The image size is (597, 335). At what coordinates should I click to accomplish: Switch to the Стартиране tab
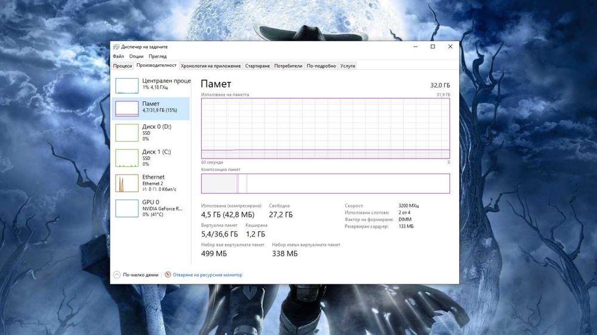(257, 66)
